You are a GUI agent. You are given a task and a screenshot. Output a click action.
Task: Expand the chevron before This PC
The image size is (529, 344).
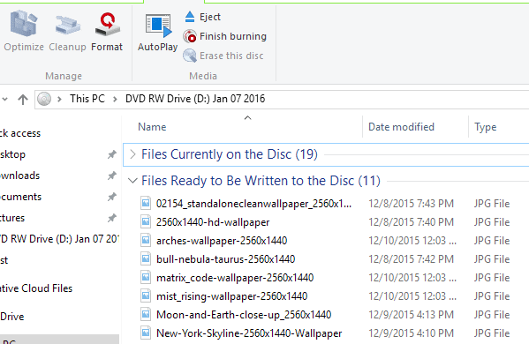coord(59,99)
